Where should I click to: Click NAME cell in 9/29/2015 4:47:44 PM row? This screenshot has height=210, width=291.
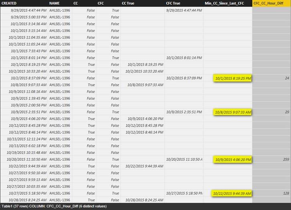pyautogui.click(x=60, y=10)
